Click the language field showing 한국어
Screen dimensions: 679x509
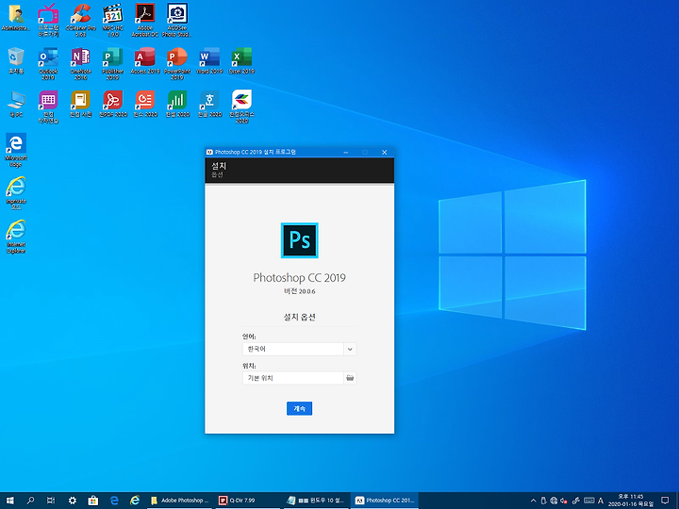point(293,349)
